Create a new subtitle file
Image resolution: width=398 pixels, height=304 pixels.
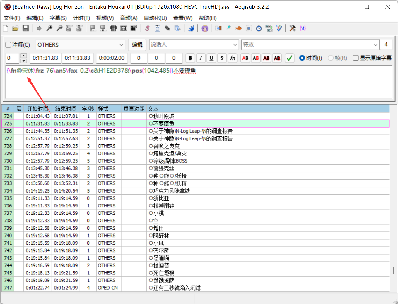6,28
